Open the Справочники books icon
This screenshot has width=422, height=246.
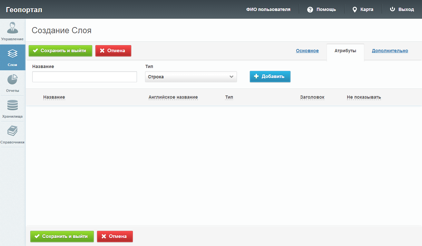point(12,131)
